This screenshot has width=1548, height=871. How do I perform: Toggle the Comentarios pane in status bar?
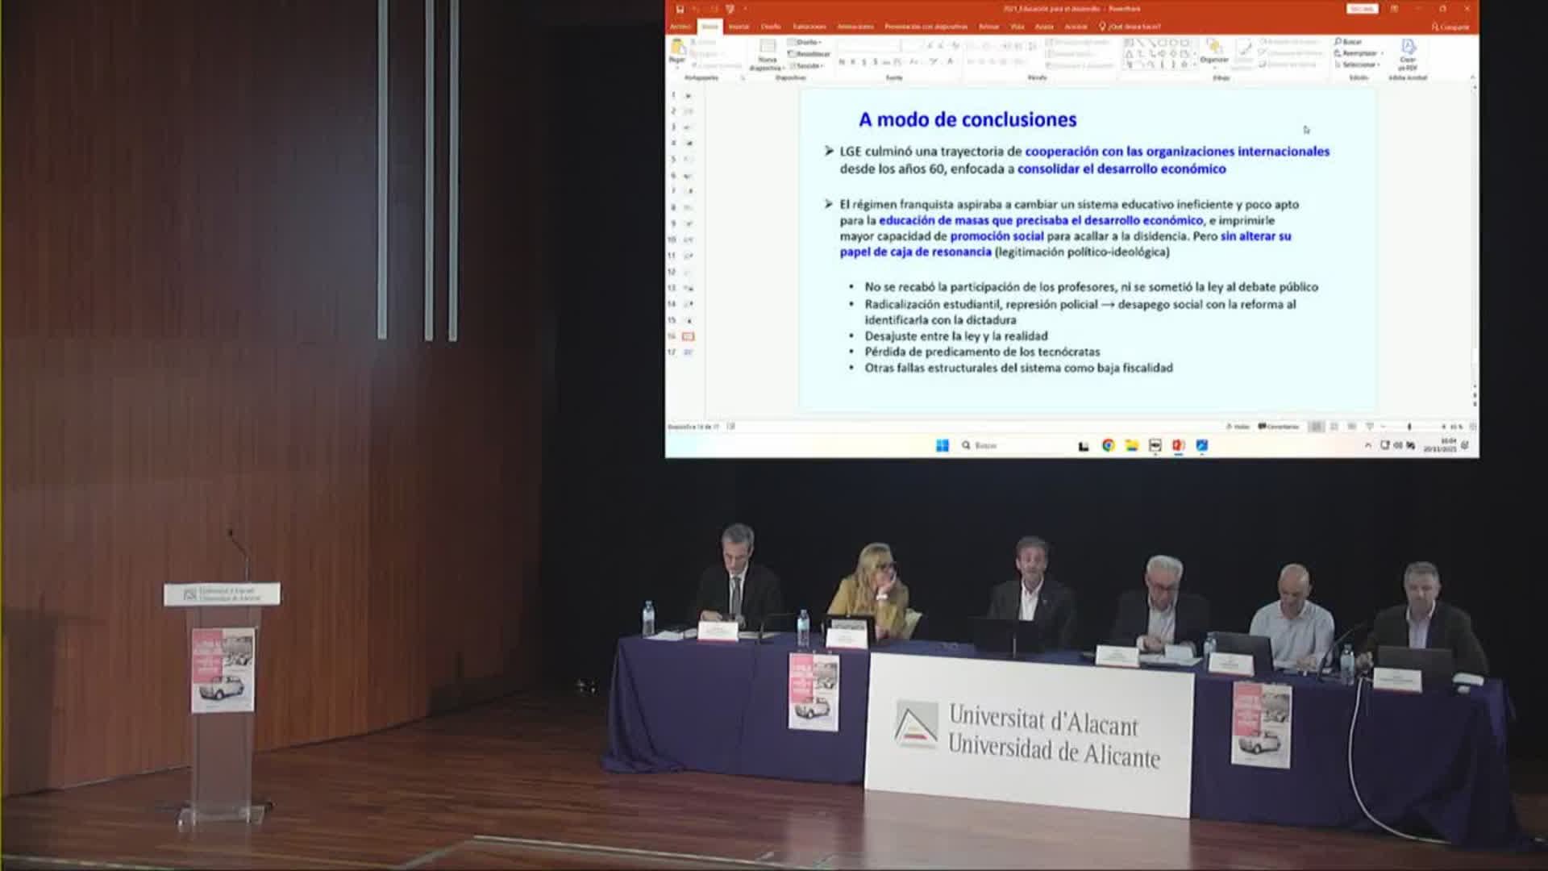click(1279, 427)
